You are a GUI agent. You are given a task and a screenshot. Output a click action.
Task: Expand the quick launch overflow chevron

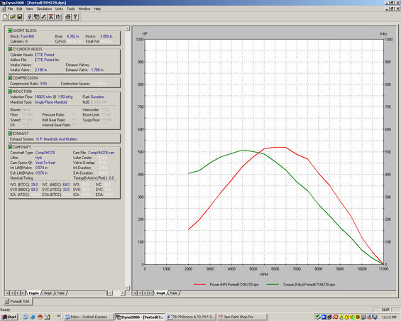[x=58, y=317]
